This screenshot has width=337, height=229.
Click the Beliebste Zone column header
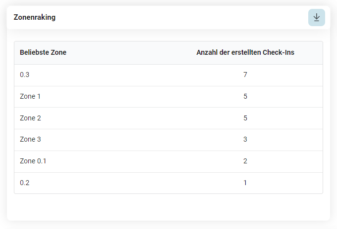click(x=43, y=52)
